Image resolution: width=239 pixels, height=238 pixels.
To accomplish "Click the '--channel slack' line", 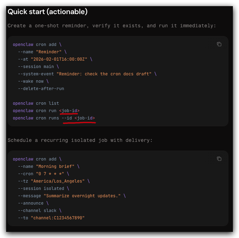I will (x=40, y=210).
